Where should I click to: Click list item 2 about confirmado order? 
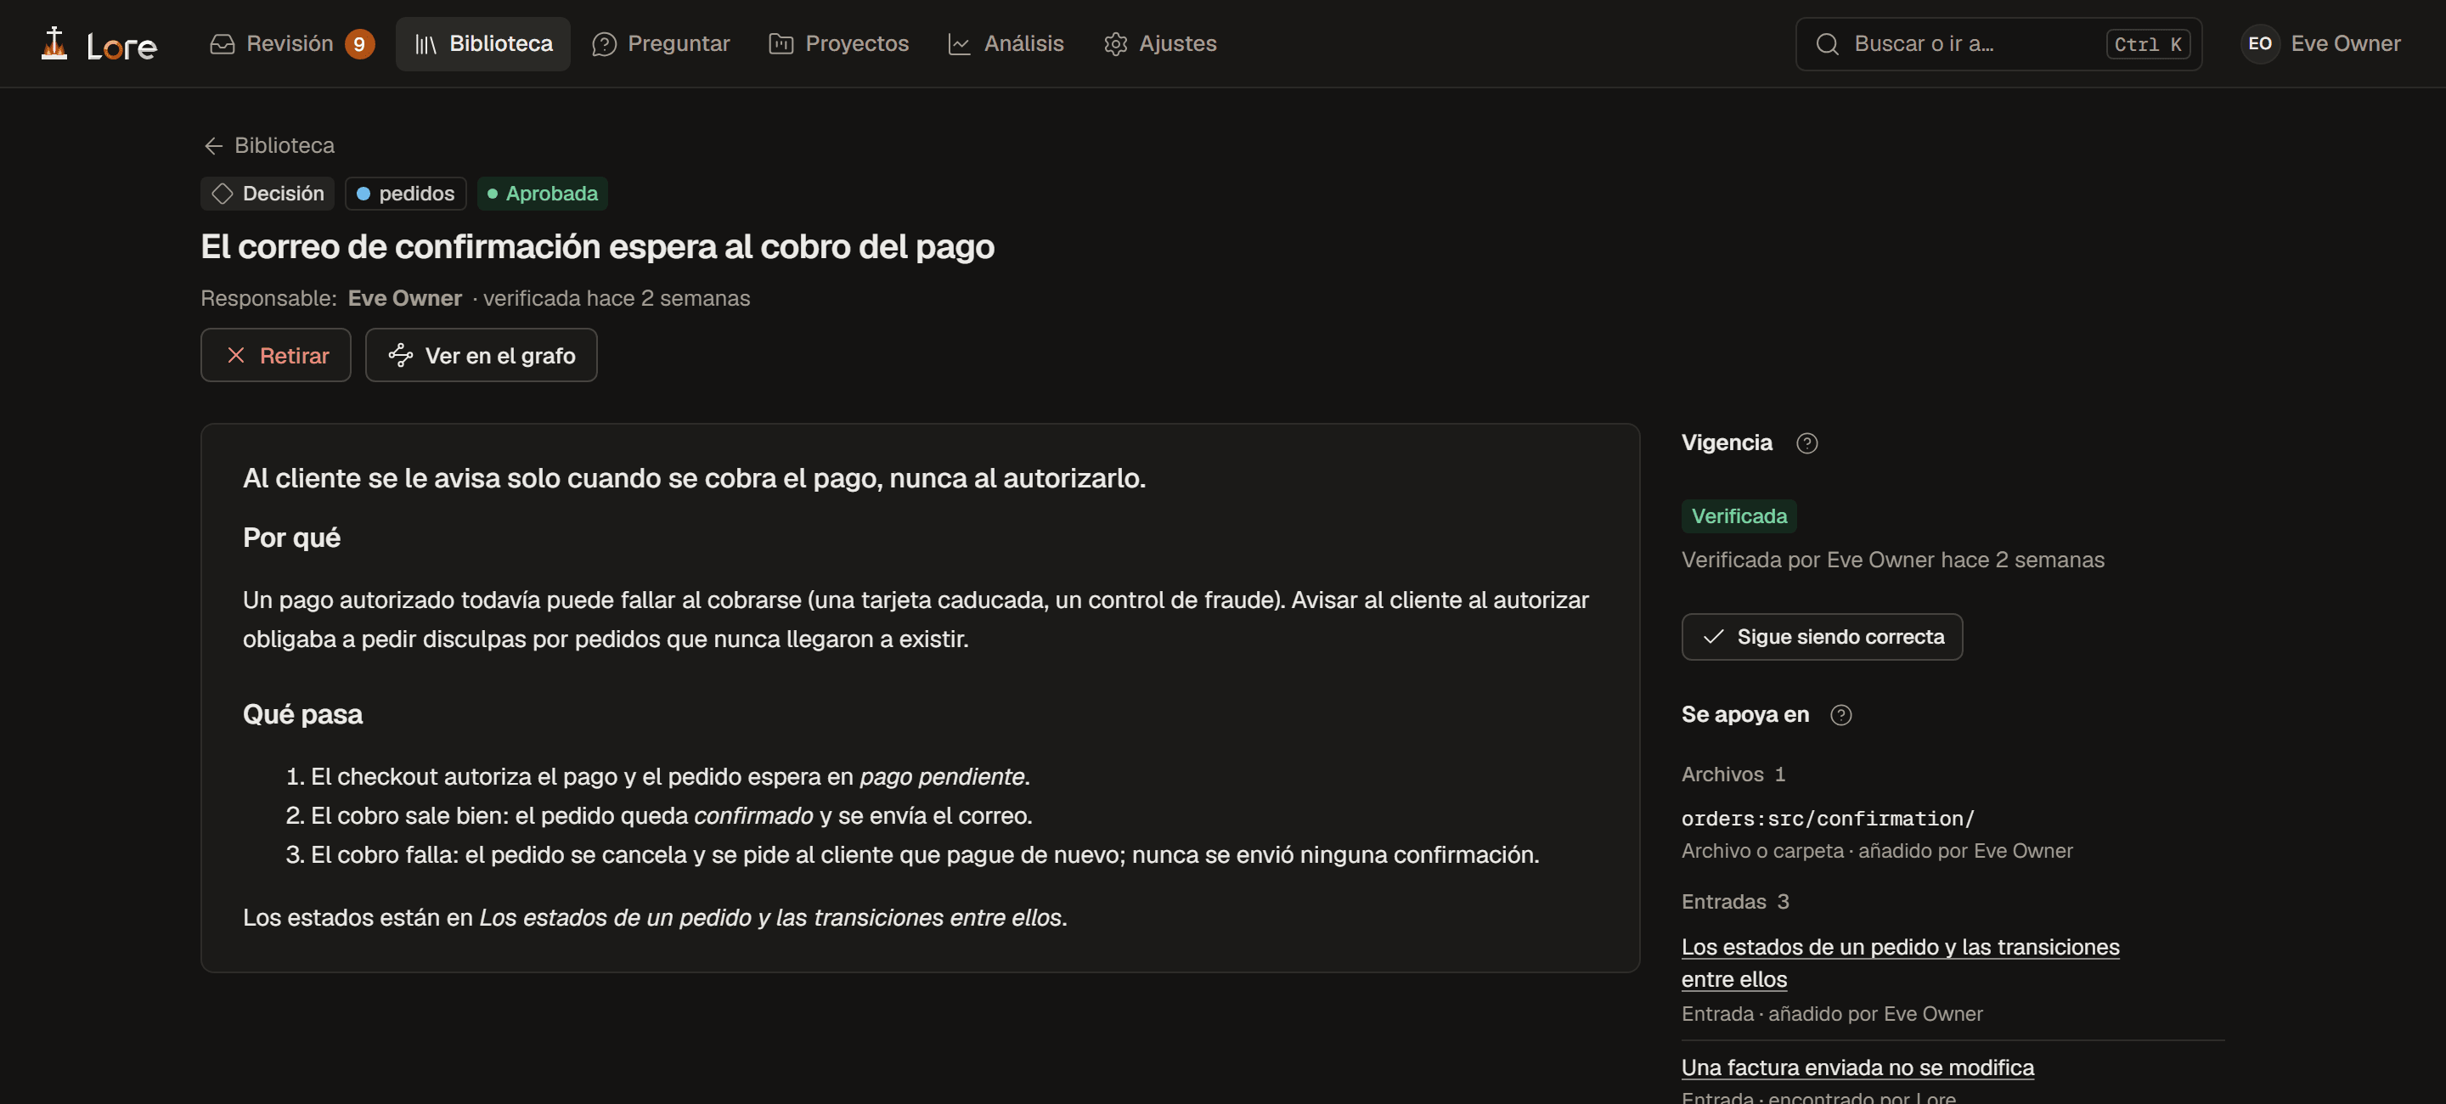(x=658, y=815)
